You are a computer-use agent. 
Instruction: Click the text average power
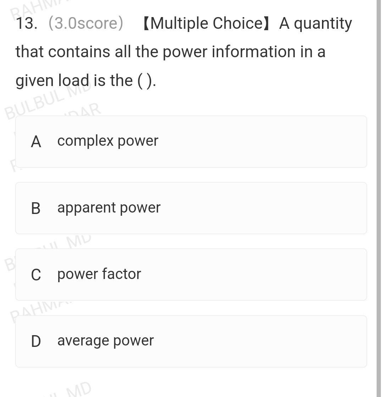coord(105,341)
